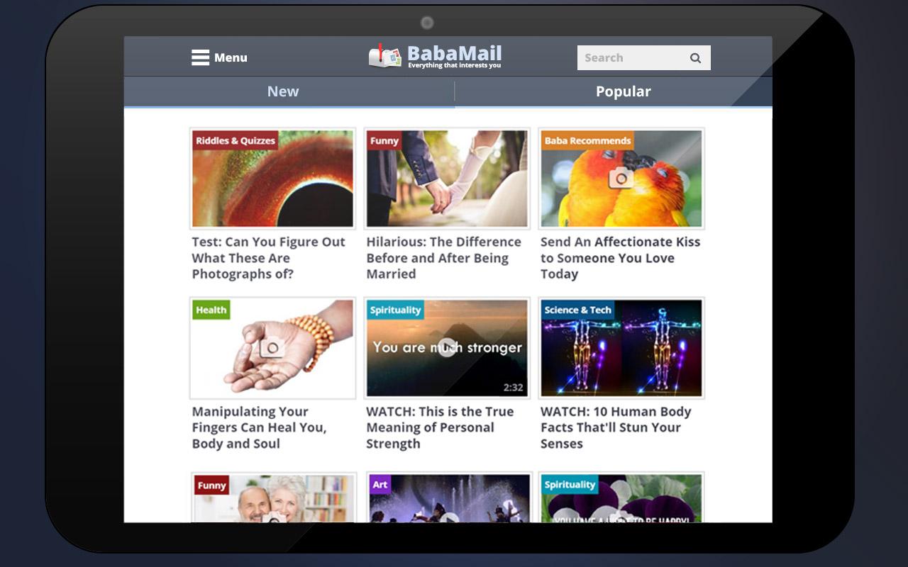Click the green Health category tag
This screenshot has height=567, width=908.
tap(211, 310)
